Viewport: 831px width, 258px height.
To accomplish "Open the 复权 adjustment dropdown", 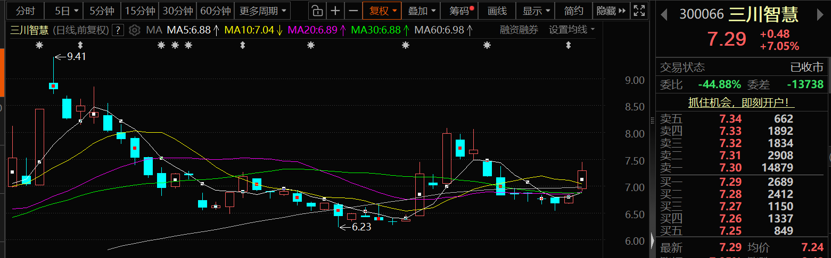I will coord(383,11).
